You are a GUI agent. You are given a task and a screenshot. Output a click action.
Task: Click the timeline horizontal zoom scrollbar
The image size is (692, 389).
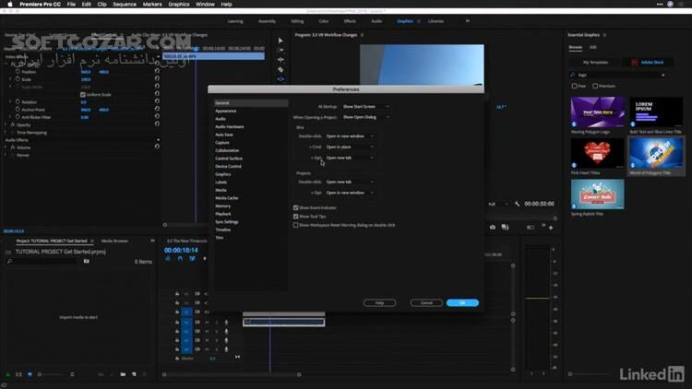pos(232,374)
